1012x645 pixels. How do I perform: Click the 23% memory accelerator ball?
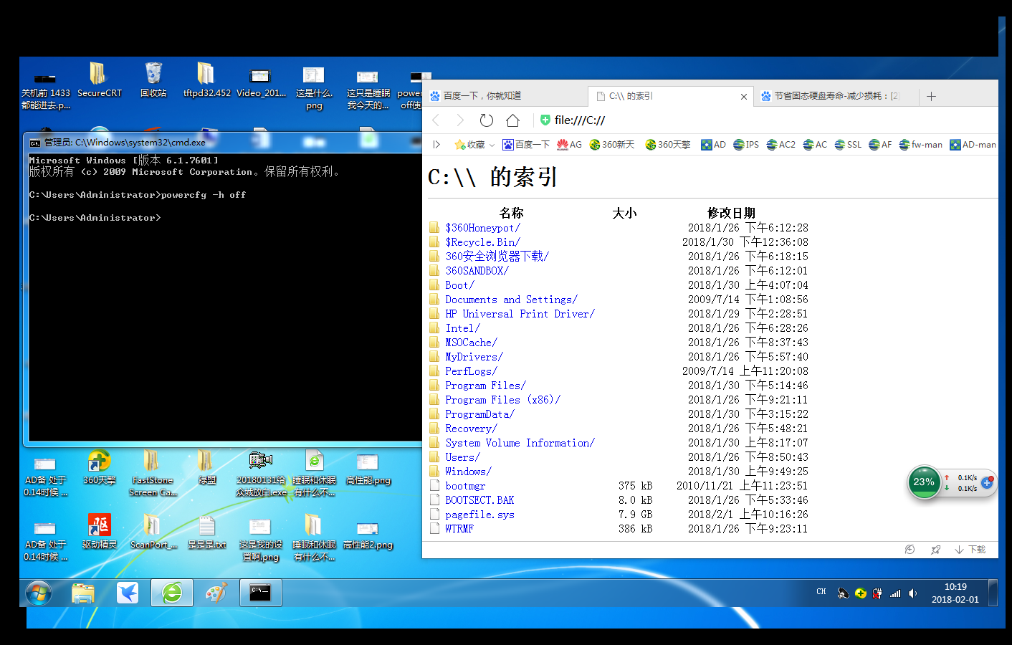click(x=924, y=482)
